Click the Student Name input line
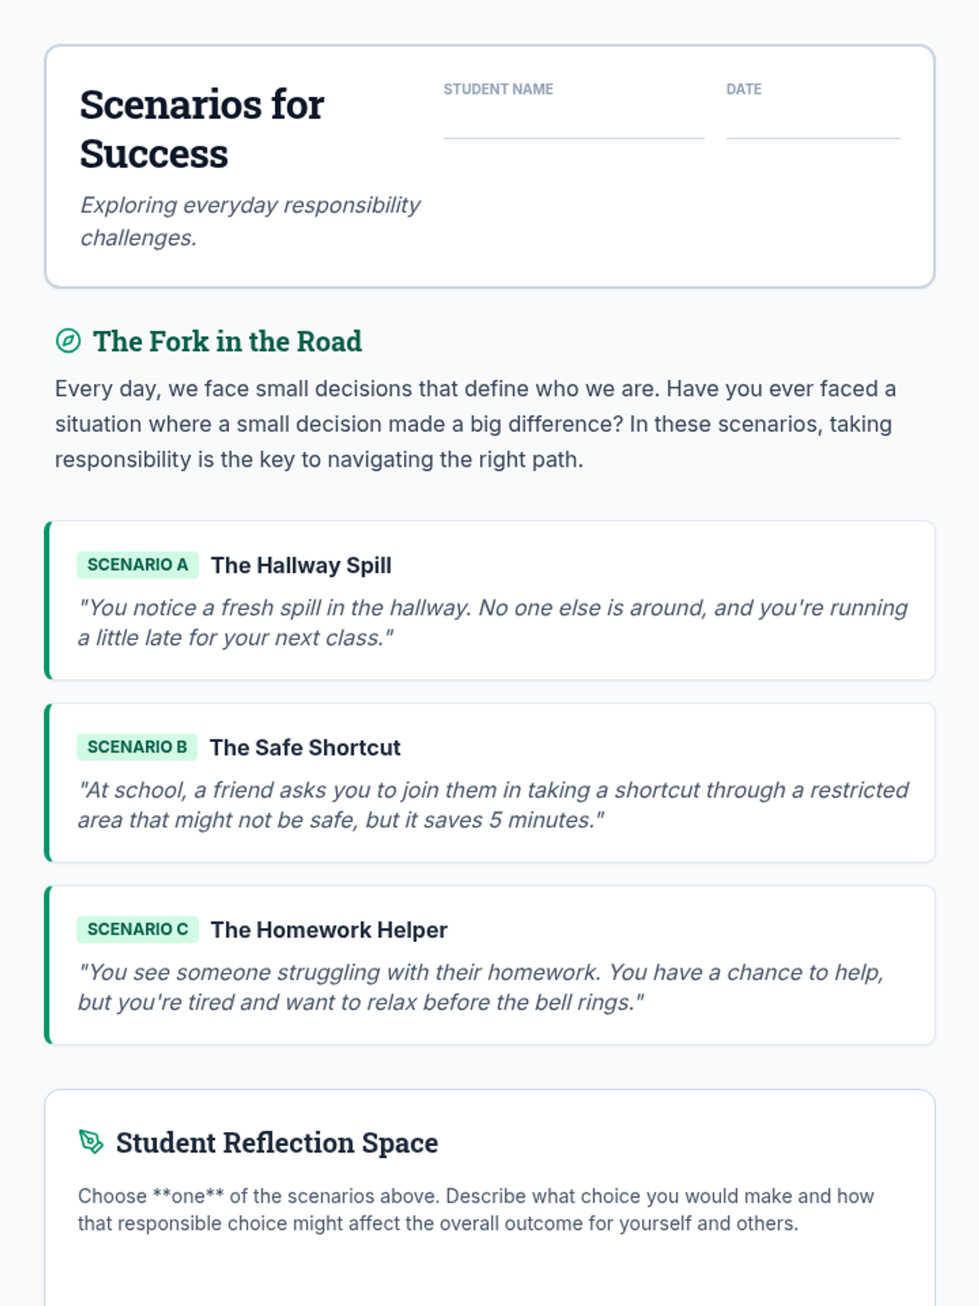Screen dimensions: 979x1306 [574, 125]
